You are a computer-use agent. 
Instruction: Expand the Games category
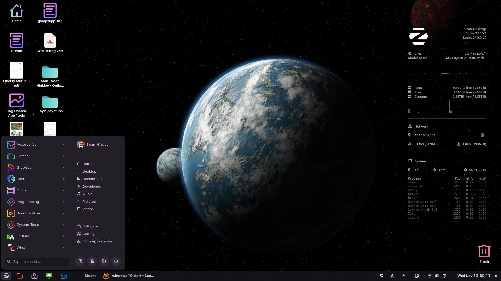tap(22, 156)
